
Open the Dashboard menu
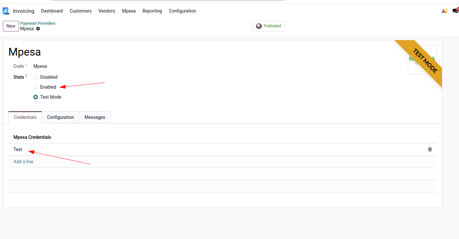tap(52, 11)
